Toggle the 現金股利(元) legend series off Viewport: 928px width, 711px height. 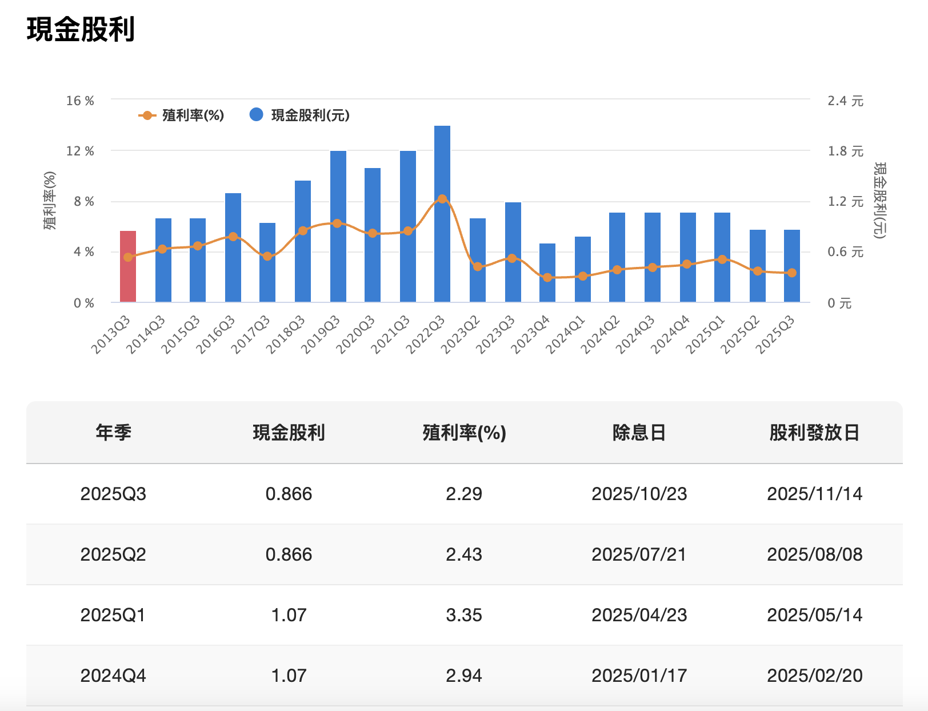[309, 114]
